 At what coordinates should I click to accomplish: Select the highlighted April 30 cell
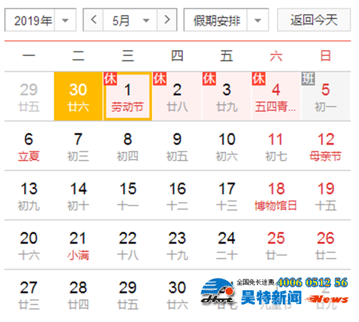(x=78, y=96)
